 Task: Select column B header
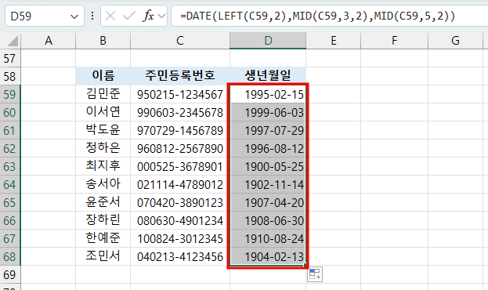(x=103, y=41)
